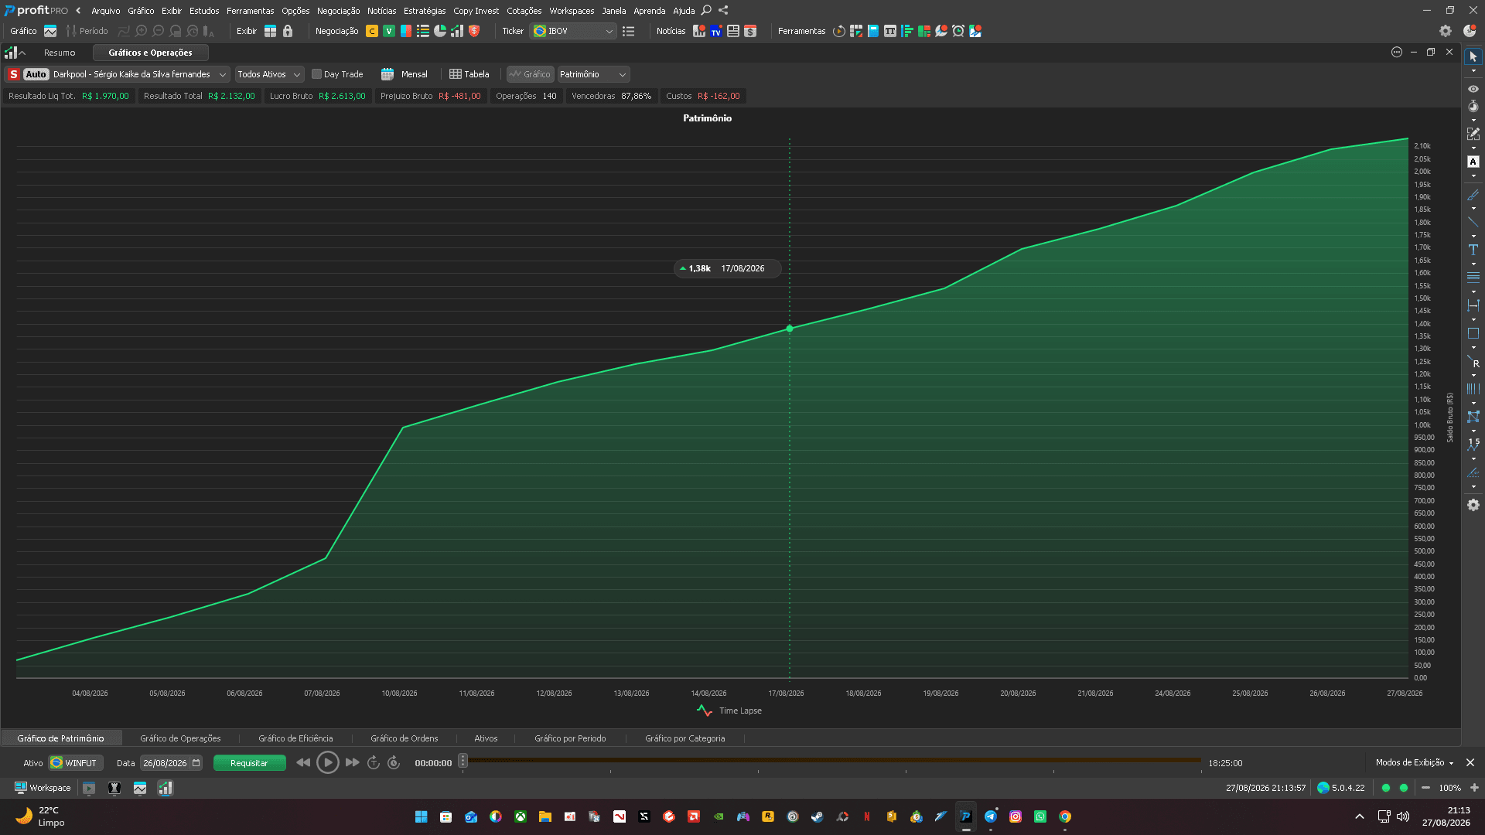Open the Todos Ativos dropdown
Screen dimensions: 1485x835
[x=268, y=74]
